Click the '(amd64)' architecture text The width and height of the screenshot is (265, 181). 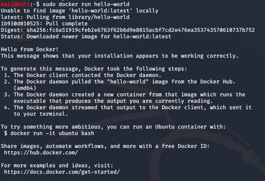[x=25, y=88]
